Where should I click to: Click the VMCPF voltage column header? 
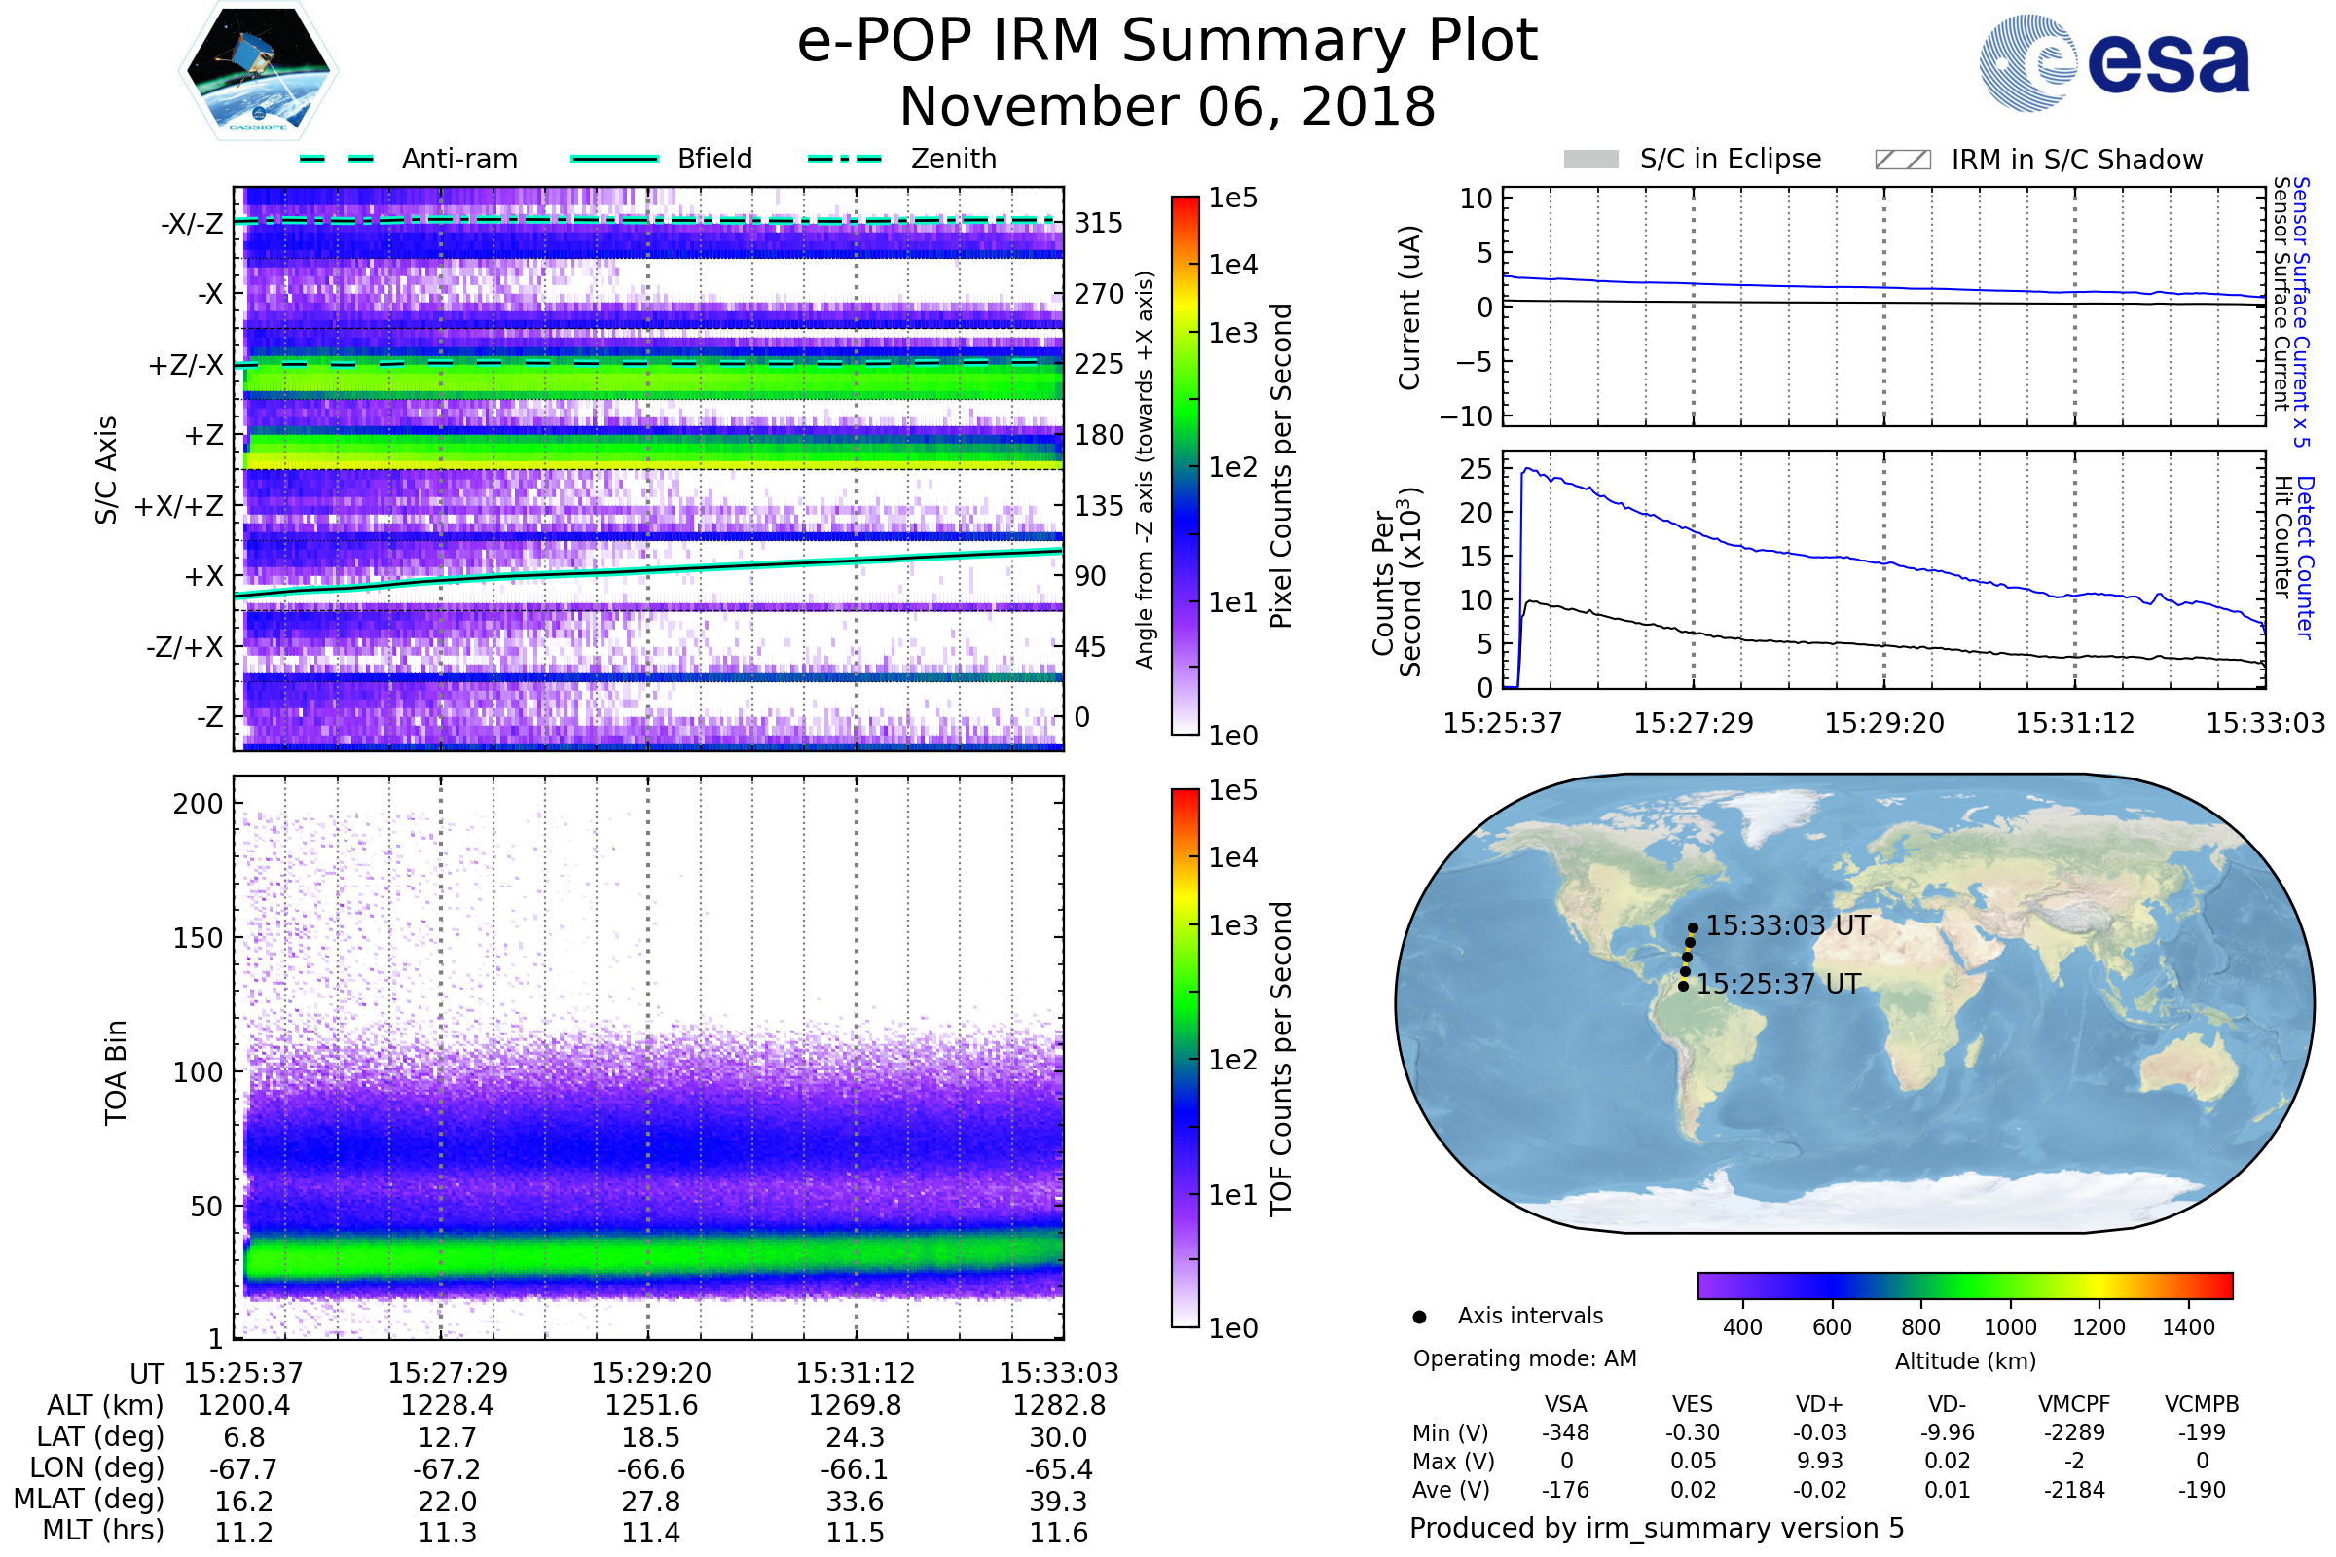[x=2074, y=1404]
